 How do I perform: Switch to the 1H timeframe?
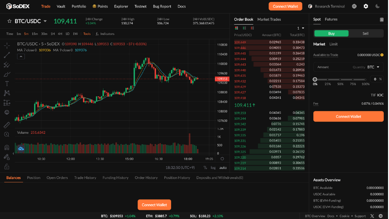coord(53,34)
